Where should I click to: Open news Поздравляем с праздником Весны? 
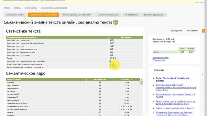click(x=175, y=96)
